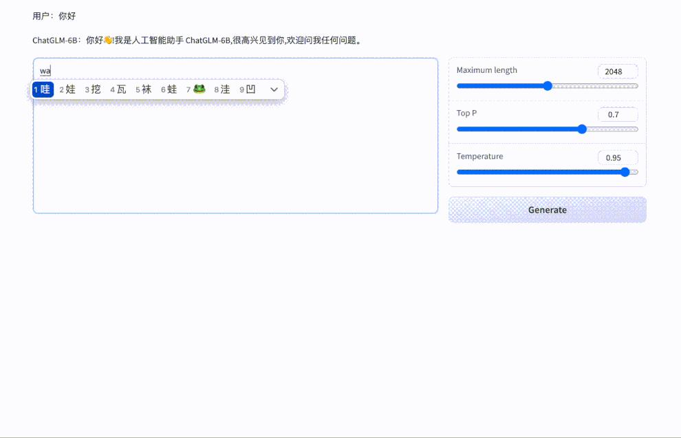
Task: Select candidate 5 袜
Action: point(143,89)
